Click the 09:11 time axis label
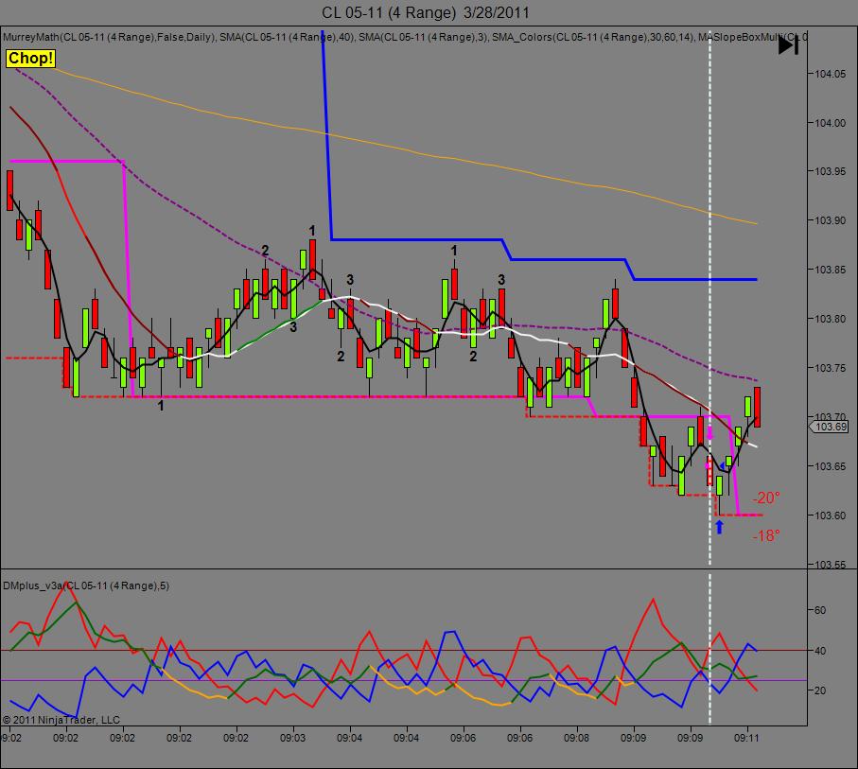Screen dimensions: 858x769 tap(747, 738)
